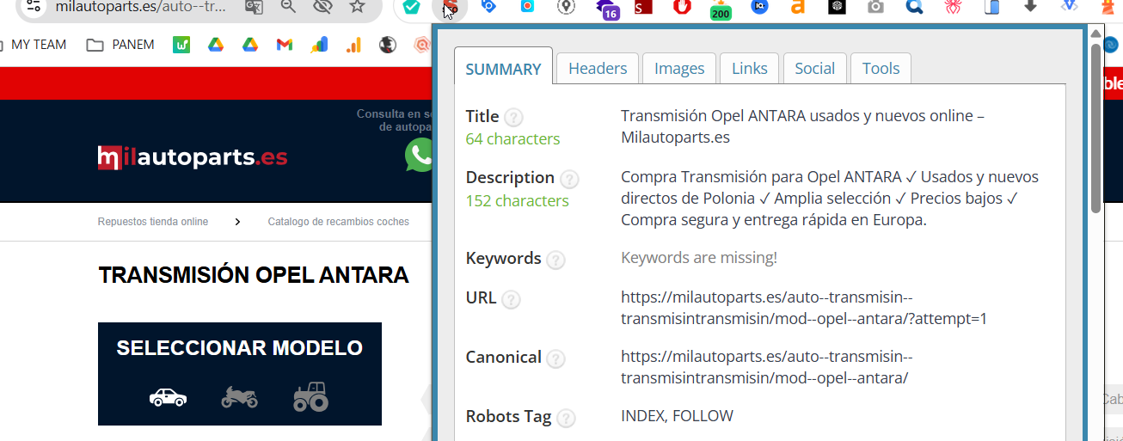Image resolution: width=1123 pixels, height=441 pixels.
Task: Click the location pin extension icon
Action: point(566,7)
